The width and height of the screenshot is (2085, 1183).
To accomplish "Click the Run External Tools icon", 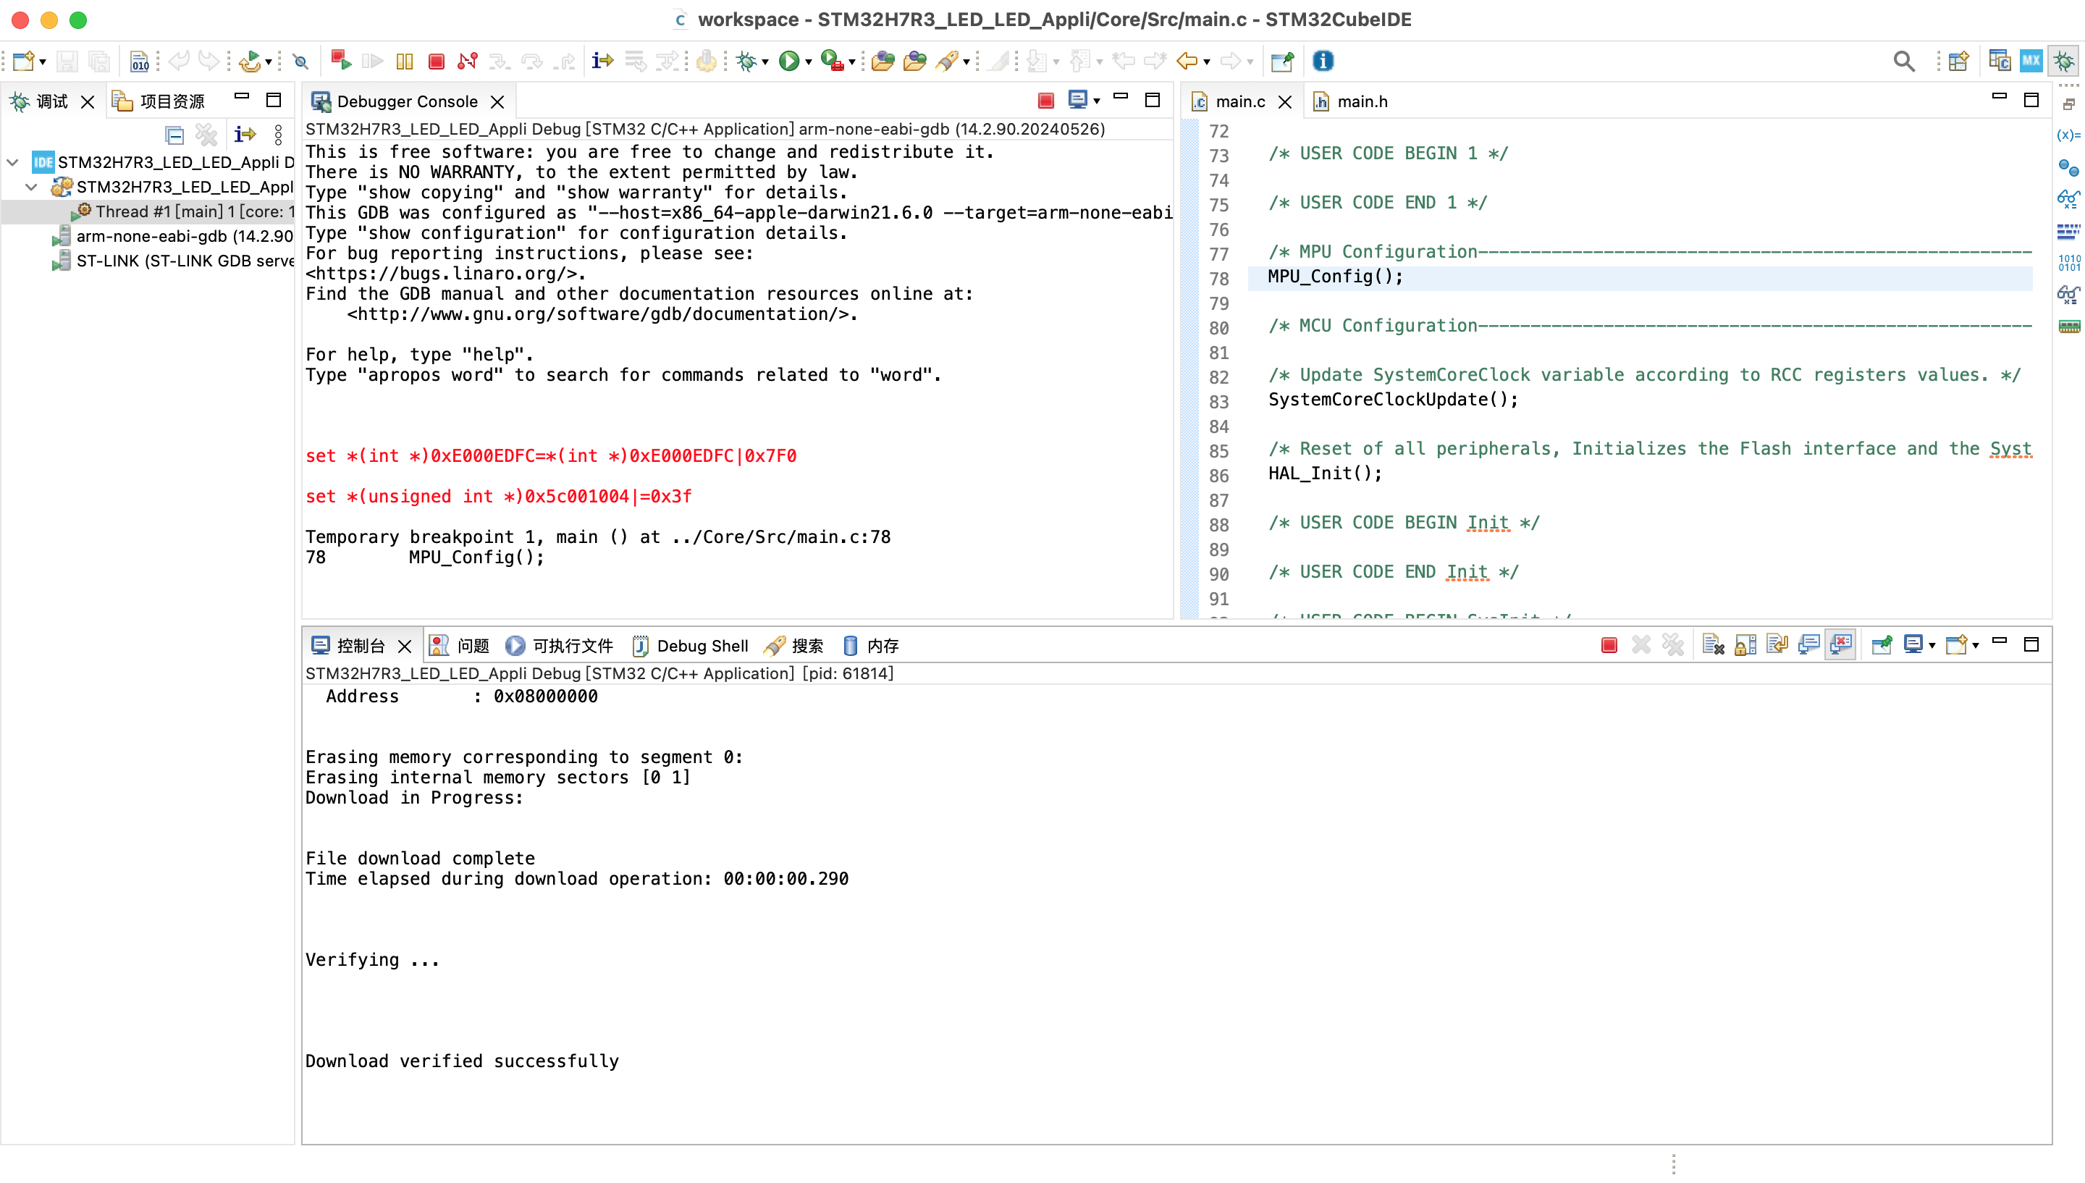I will click(831, 60).
